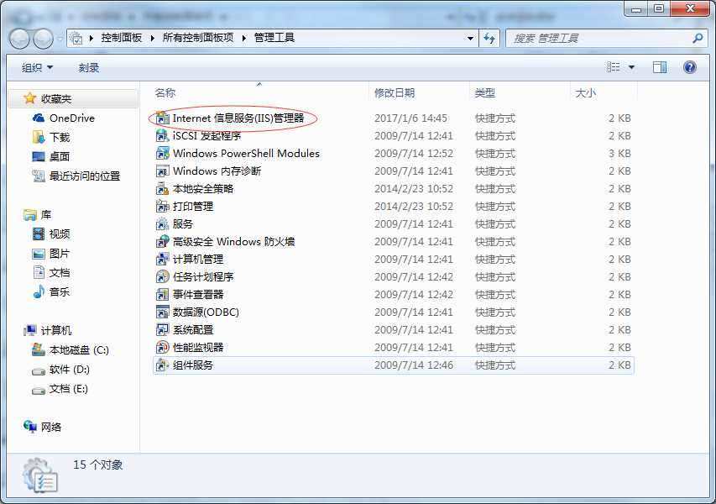Screen dimensions: 716x504
Task: Sort by the 大小 column header
Action: [x=604, y=92]
